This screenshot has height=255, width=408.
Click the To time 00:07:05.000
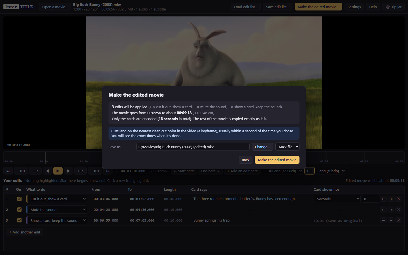(142, 220)
